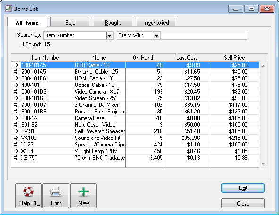The width and height of the screenshot is (279, 215).
Task: Click the list scrollbar up arrow
Action: pos(263,66)
